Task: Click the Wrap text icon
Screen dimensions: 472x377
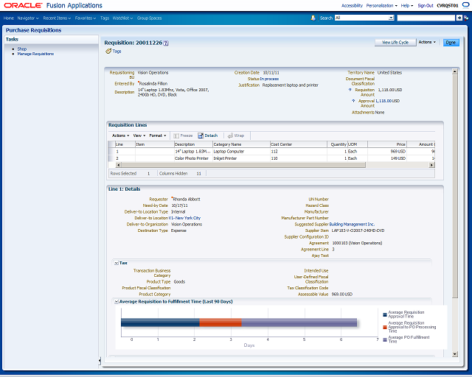Action: (230, 136)
